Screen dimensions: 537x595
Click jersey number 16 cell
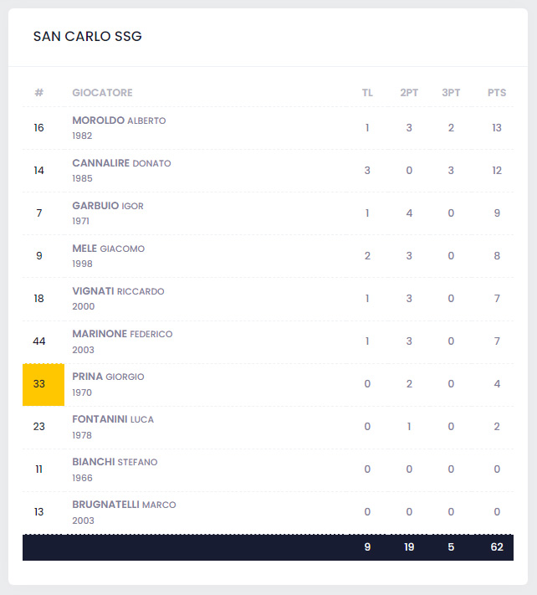tap(38, 128)
